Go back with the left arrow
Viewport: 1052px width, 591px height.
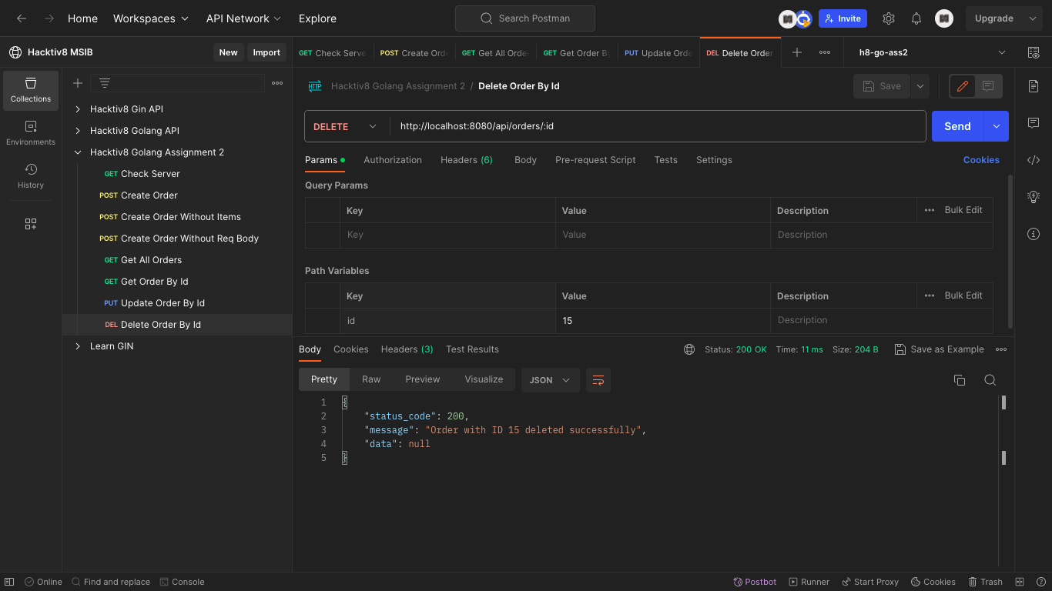pos(22,18)
